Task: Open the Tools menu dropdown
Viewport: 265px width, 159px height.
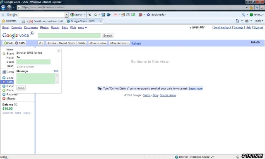Action: coord(259,21)
